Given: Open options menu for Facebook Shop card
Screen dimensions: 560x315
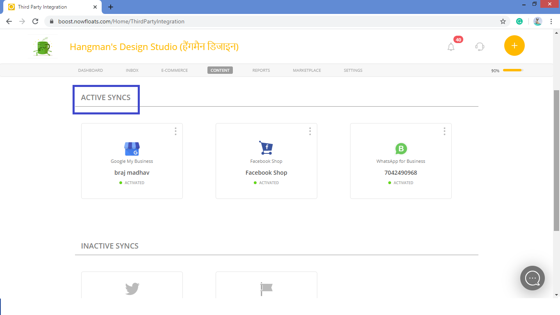Looking at the screenshot, I should click(x=310, y=131).
